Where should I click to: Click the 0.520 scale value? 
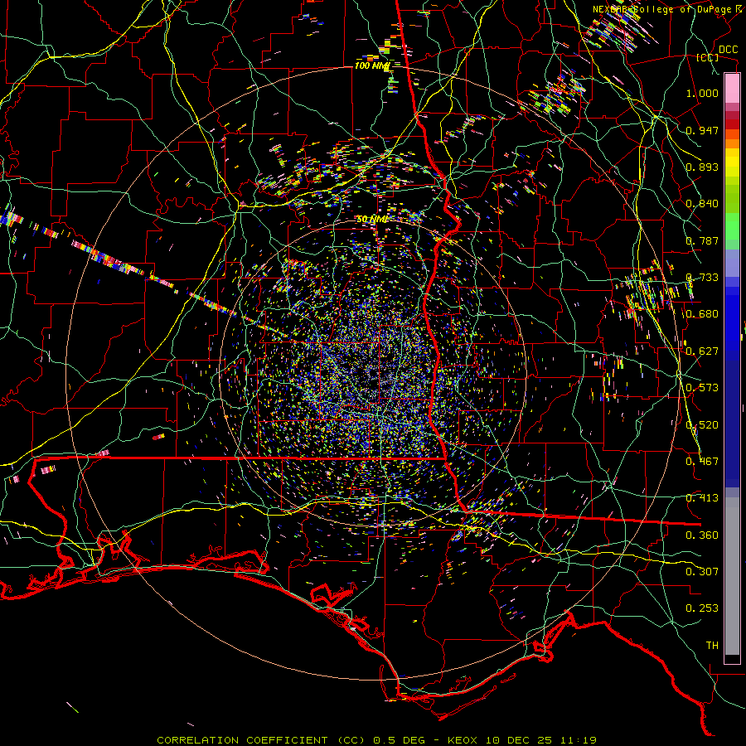click(702, 425)
